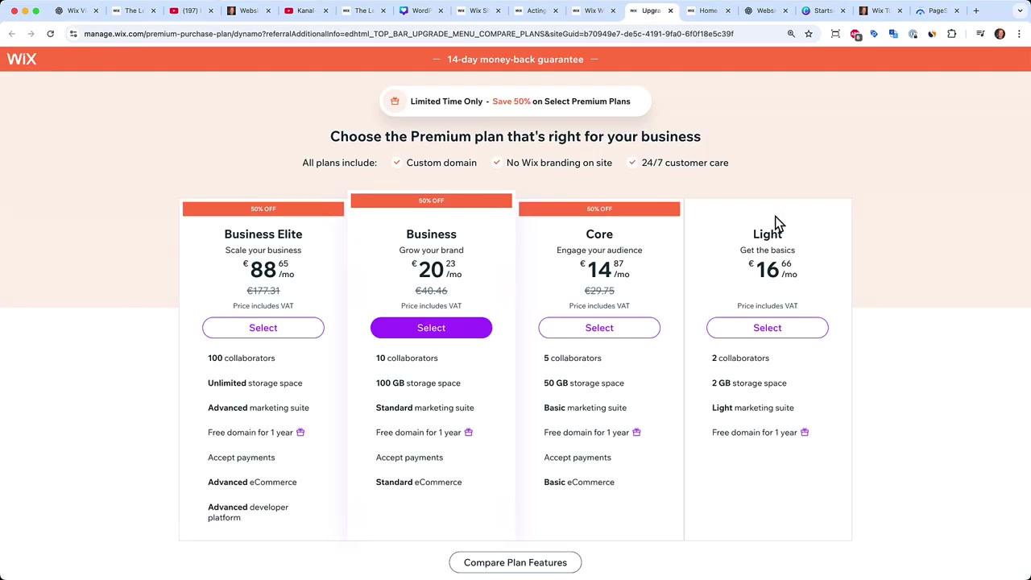
Task: Select the Business plan
Action: click(x=431, y=328)
